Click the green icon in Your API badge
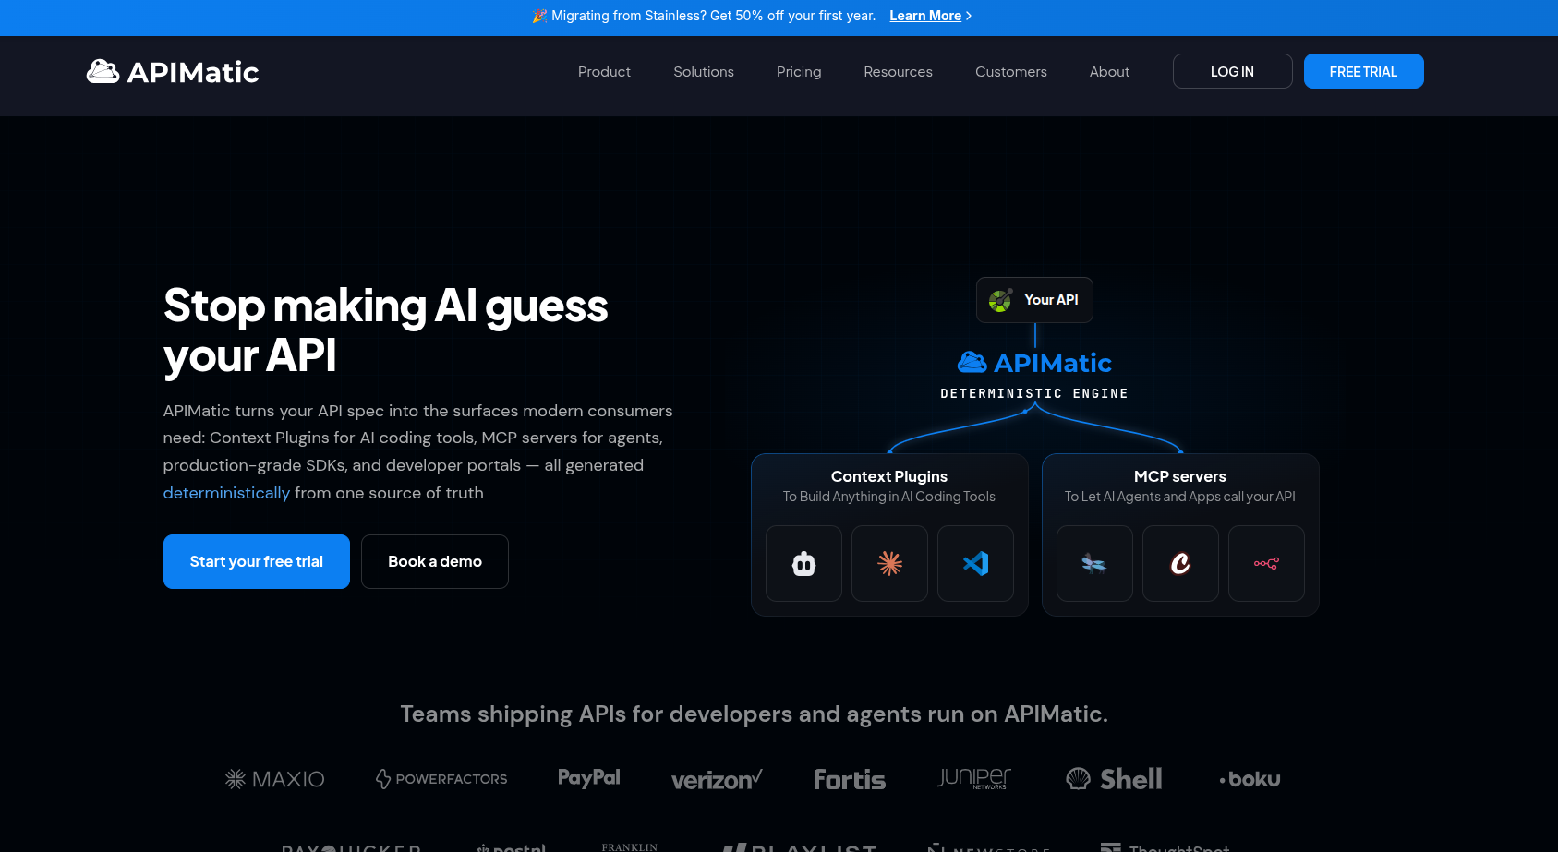 [1000, 300]
